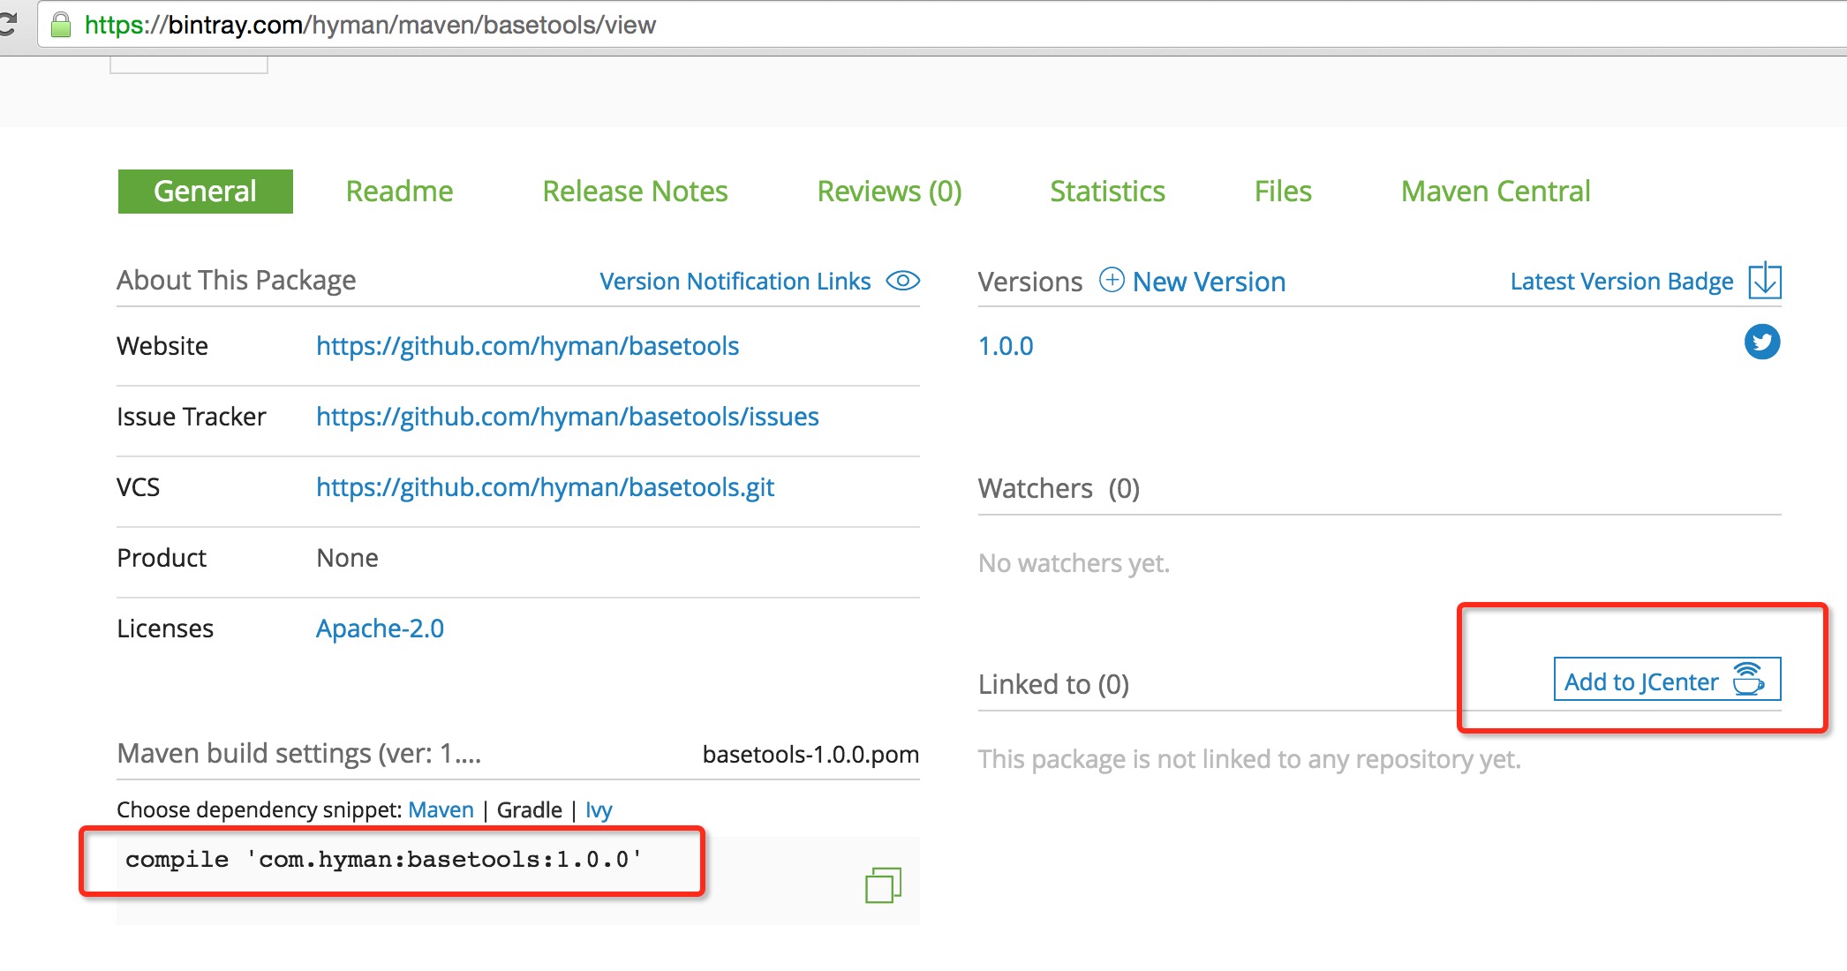The height and width of the screenshot is (971, 1847).
Task: Open the Website github basetools link
Action: point(527,346)
